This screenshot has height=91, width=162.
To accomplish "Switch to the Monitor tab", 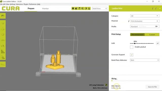I will 45,8.
